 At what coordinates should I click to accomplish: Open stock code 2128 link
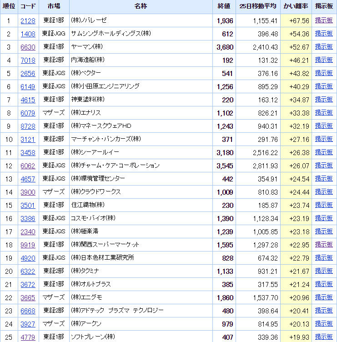click(28, 21)
